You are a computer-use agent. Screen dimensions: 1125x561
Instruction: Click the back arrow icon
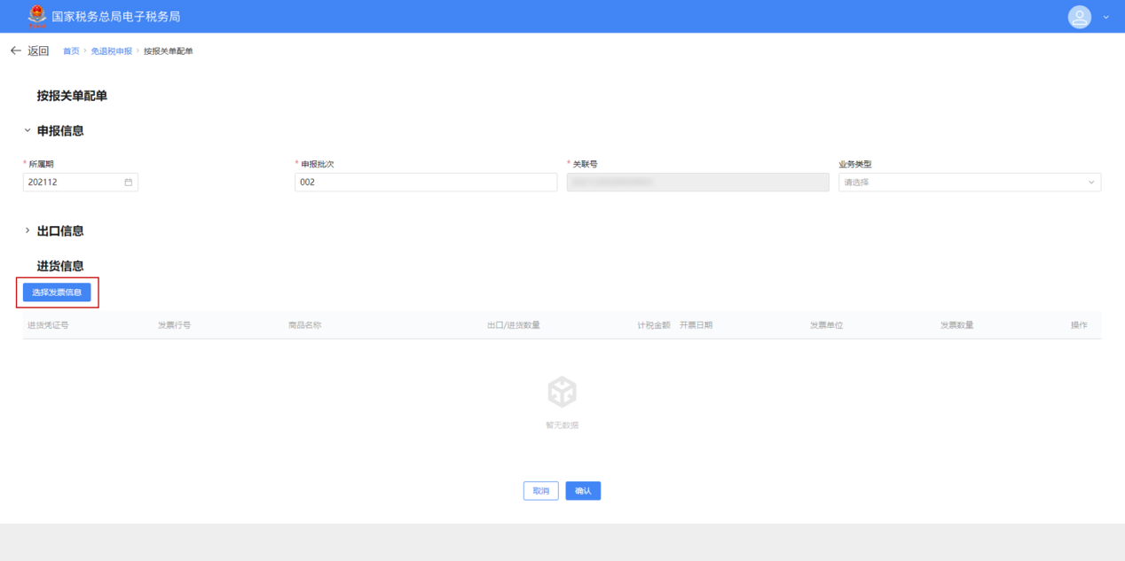[x=15, y=51]
